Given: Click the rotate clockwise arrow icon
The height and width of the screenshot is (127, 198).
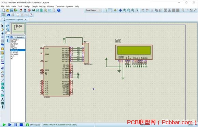Looking at the screenshot, I should tap(8, 26).
